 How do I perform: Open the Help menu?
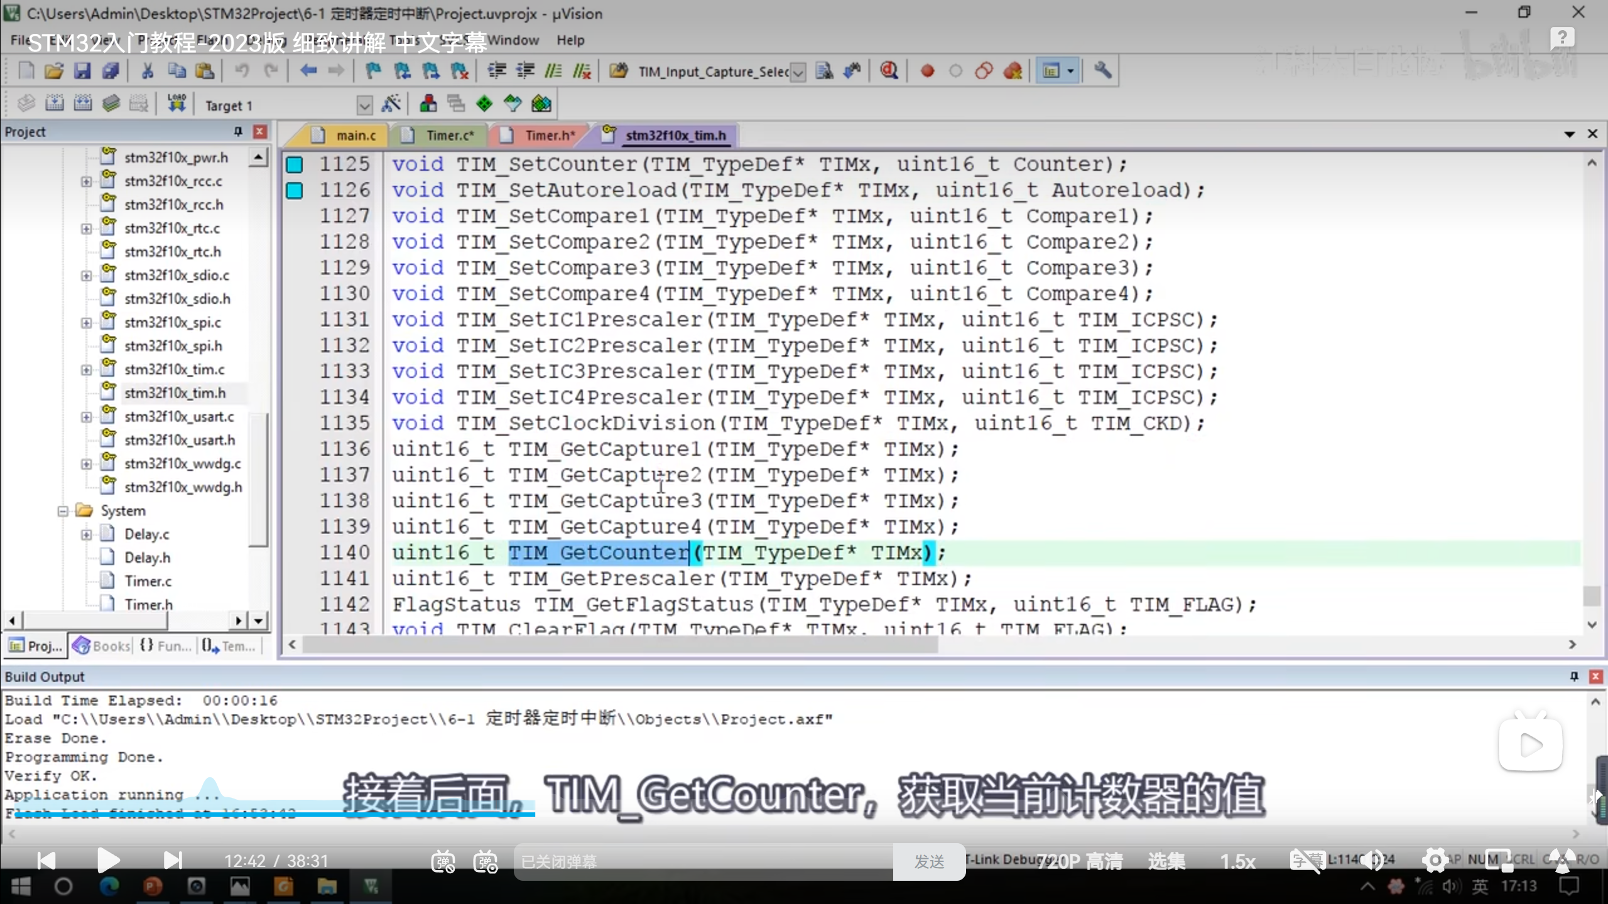pyautogui.click(x=570, y=40)
